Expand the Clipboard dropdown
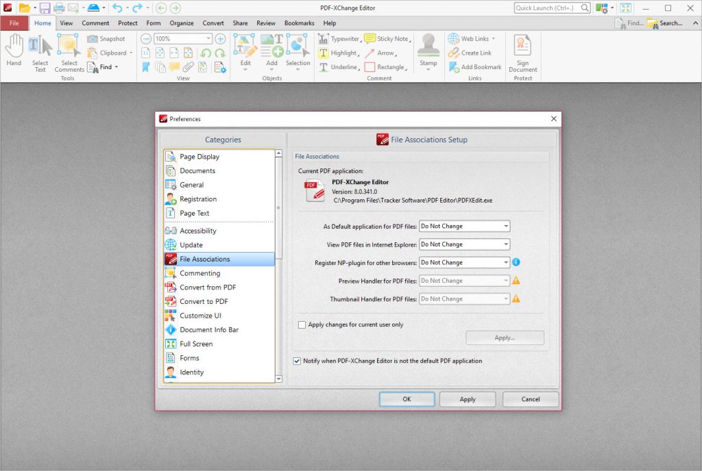This screenshot has height=471, width=702. pos(131,53)
